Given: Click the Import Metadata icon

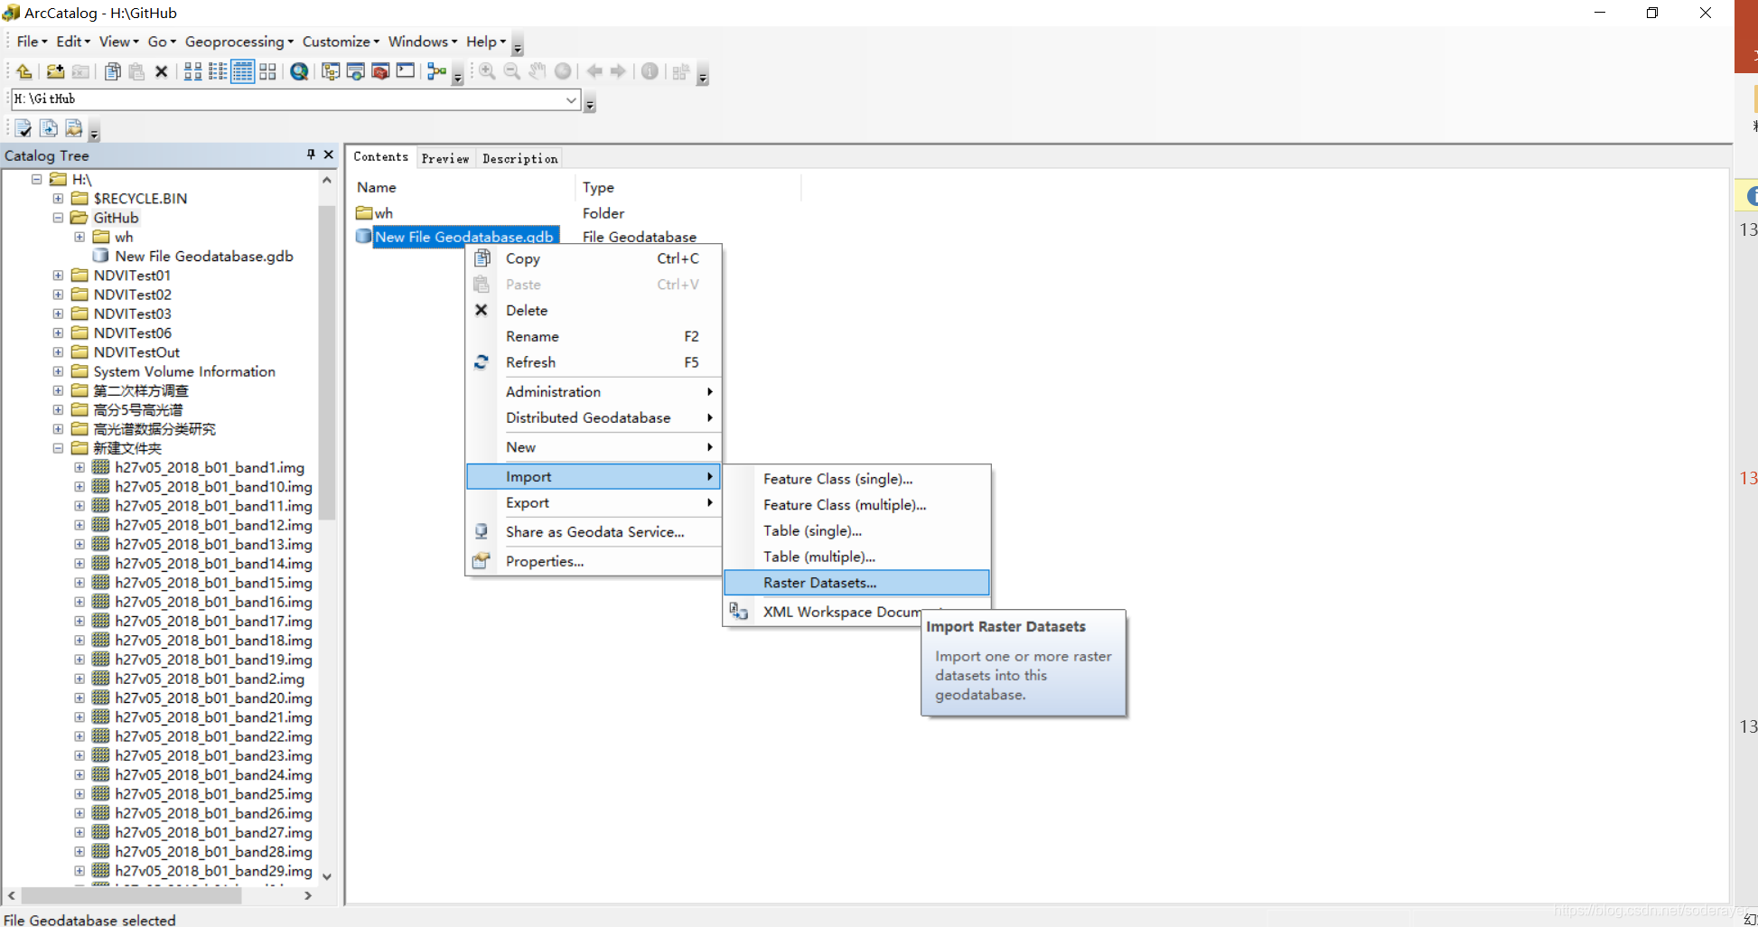Looking at the screenshot, I should (49, 128).
